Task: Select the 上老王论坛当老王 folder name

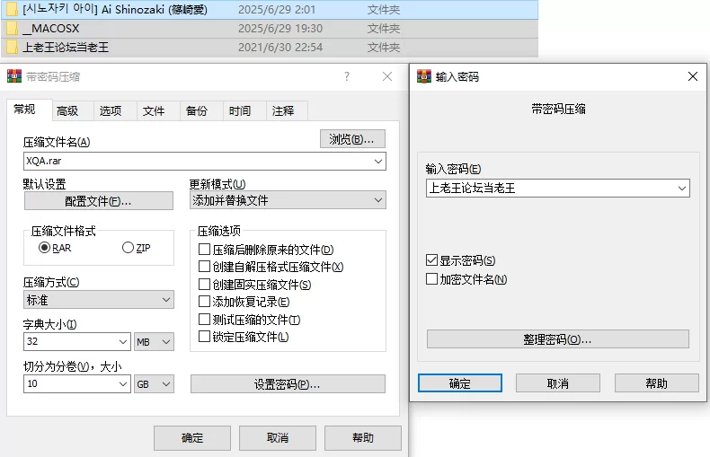Action: [66, 47]
